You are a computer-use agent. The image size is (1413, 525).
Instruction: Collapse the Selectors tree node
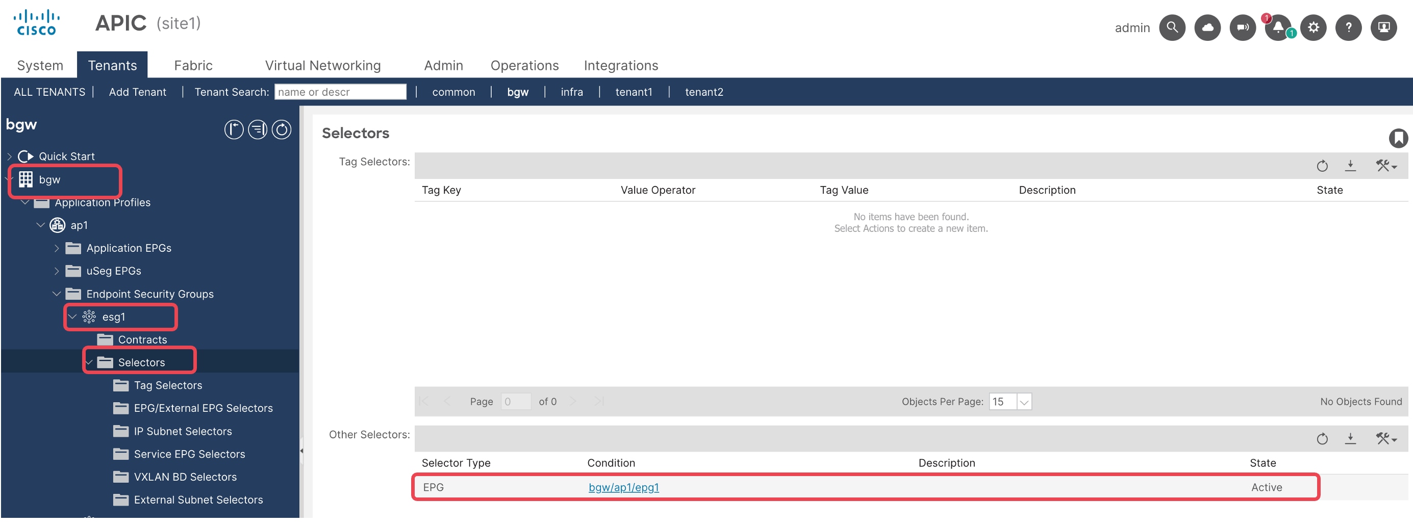tap(89, 363)
